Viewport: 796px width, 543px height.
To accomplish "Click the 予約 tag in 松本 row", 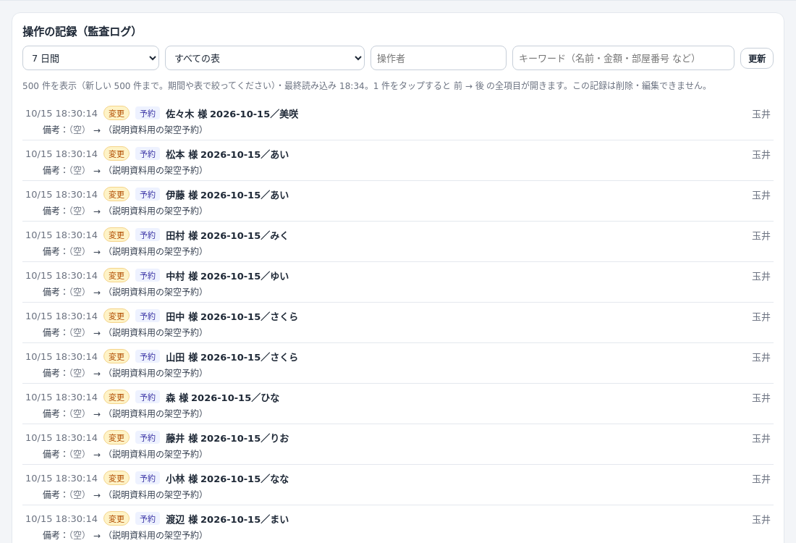I will (x=148, y=154).
